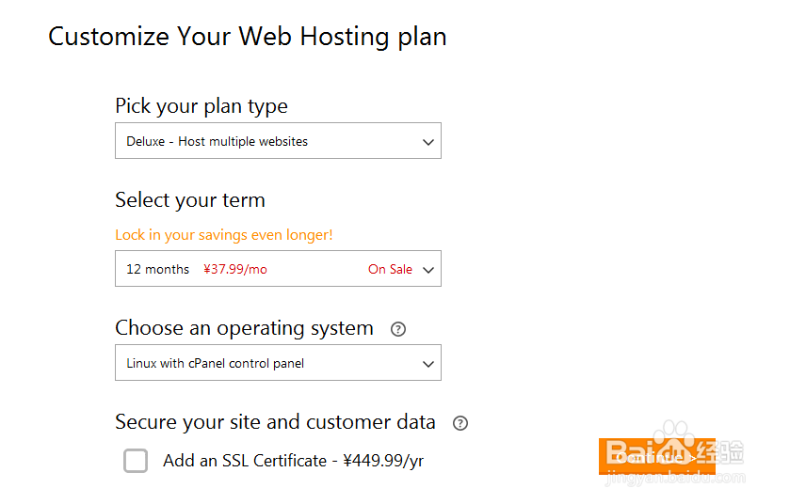
Task: Click 'Lock in your savings even longer!' text
Action: click(224, 235)
